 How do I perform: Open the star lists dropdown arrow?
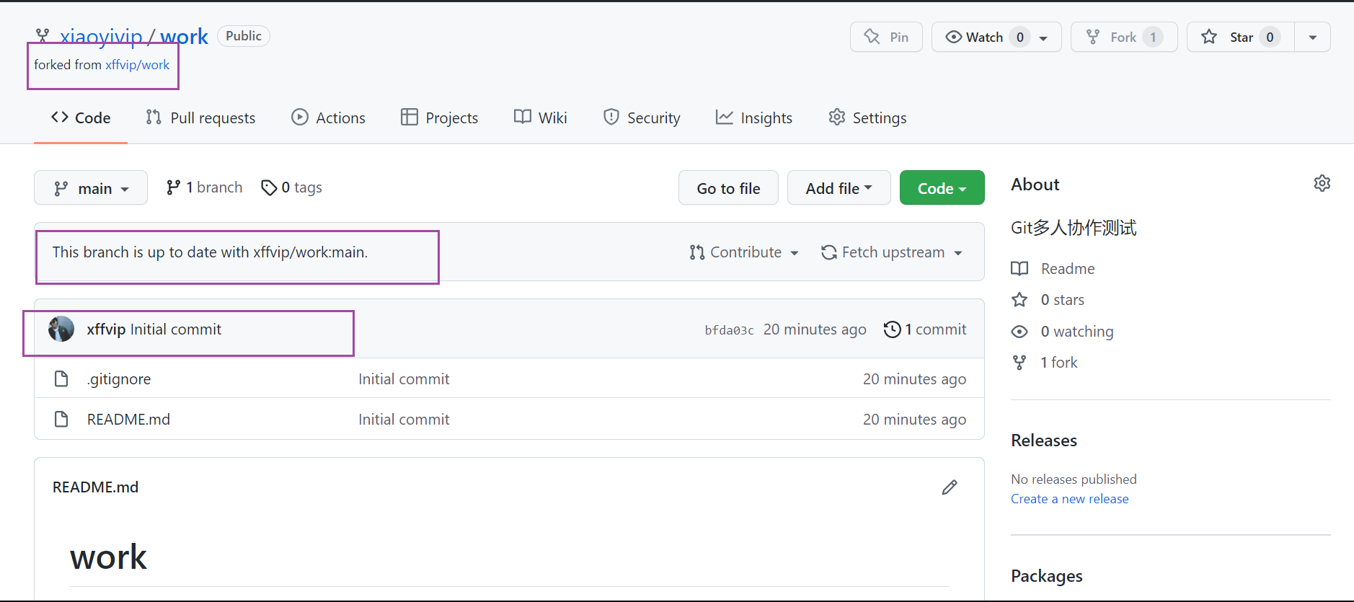point(1313,37)
